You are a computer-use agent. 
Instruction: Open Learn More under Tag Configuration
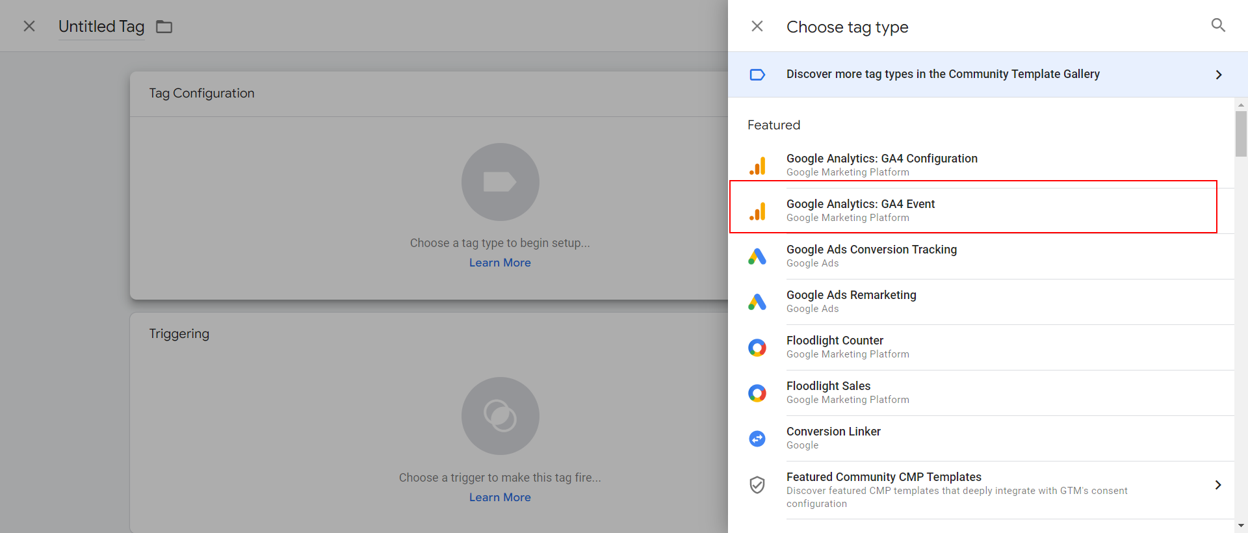[500, 263]
